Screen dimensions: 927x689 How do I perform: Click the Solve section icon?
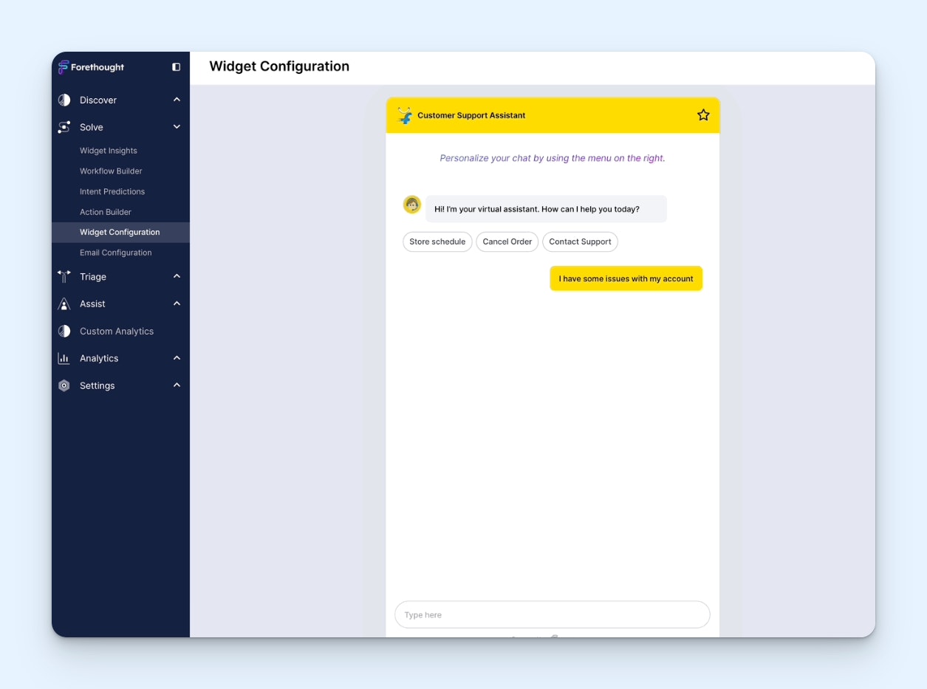click(x=64, y=127)
